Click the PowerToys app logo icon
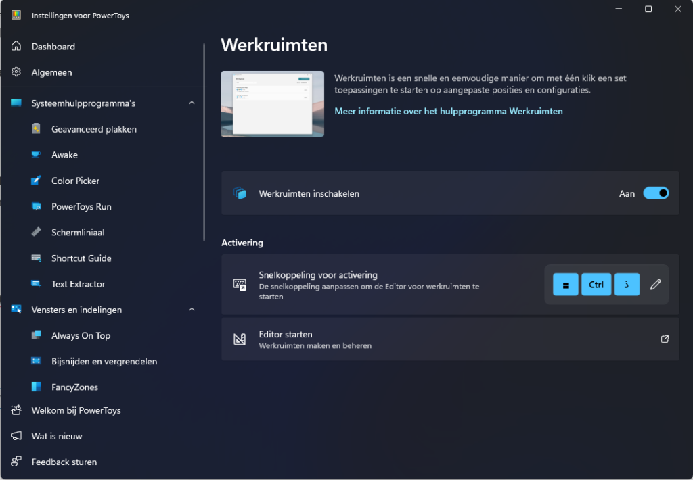The height and width of the screenshot is (480, 693). 16,15
